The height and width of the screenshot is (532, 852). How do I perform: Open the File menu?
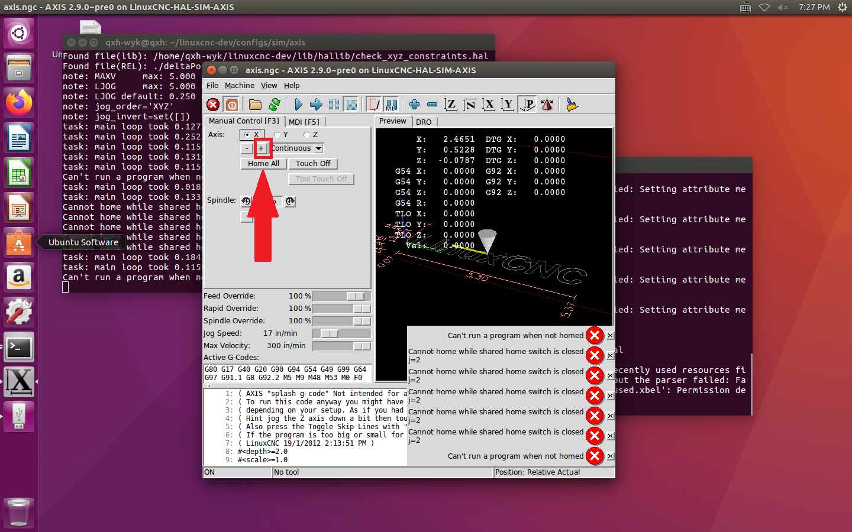click(x=212, y=86)
